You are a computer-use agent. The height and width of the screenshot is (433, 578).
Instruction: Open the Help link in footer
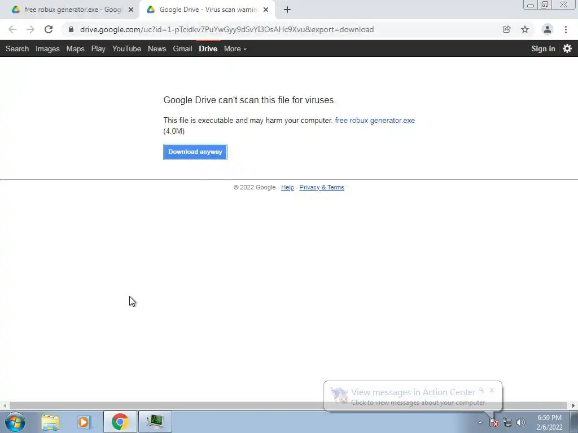[x=287, y=187]
